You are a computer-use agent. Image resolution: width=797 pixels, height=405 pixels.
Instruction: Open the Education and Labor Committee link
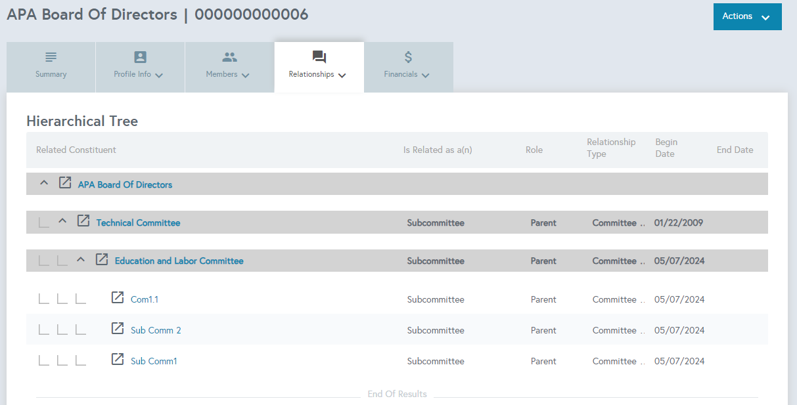point(179,261)
